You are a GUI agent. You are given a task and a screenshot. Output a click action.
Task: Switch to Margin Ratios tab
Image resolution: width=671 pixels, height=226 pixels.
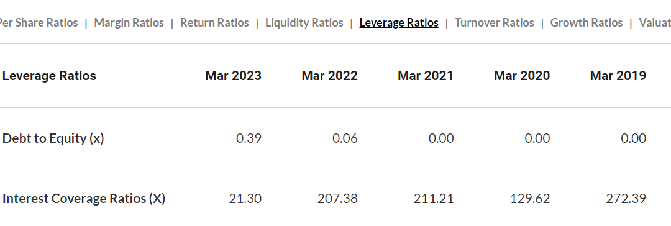pos(129,23)
